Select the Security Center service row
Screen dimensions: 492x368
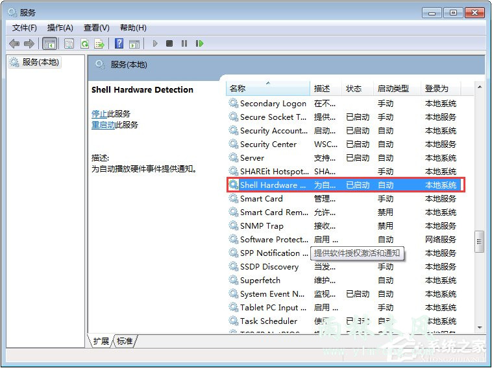click(x=343, y=144)
